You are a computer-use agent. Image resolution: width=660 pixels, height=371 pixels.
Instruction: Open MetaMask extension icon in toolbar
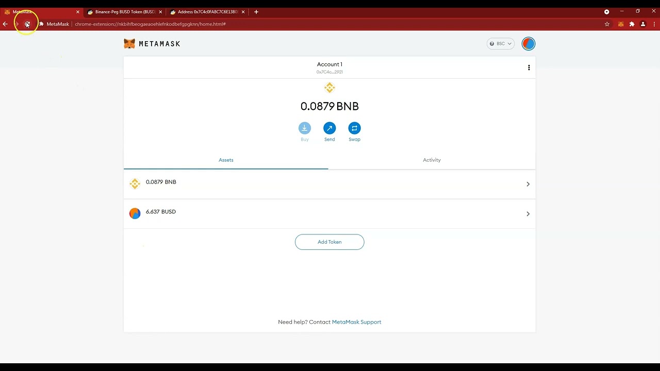pyautogui.click(x=621, y=24)
